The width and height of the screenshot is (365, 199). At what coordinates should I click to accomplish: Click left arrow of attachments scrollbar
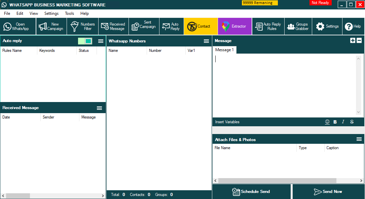click(216, 180)
